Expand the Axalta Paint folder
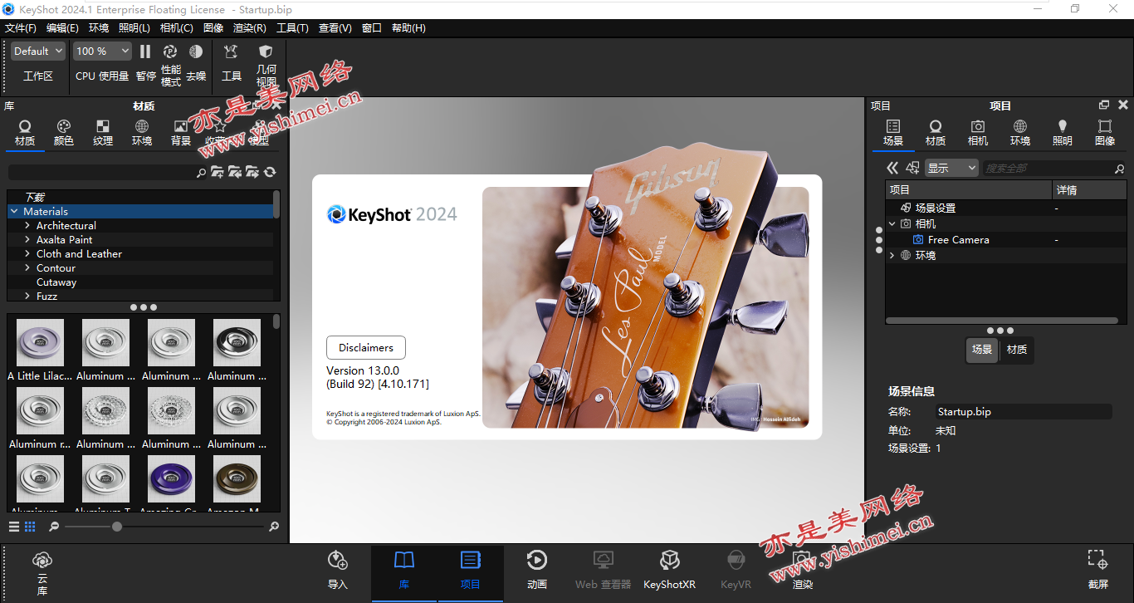 pyautogui.click(x=27, y=240)
